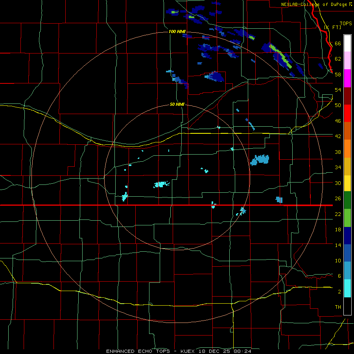Image resolution: width=354 pixels, height=354 pixels.
Task: Select the 10 value on legend
Action: pos(338,260)
